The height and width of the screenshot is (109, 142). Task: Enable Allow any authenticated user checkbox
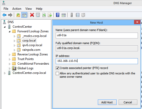point(58,73)
